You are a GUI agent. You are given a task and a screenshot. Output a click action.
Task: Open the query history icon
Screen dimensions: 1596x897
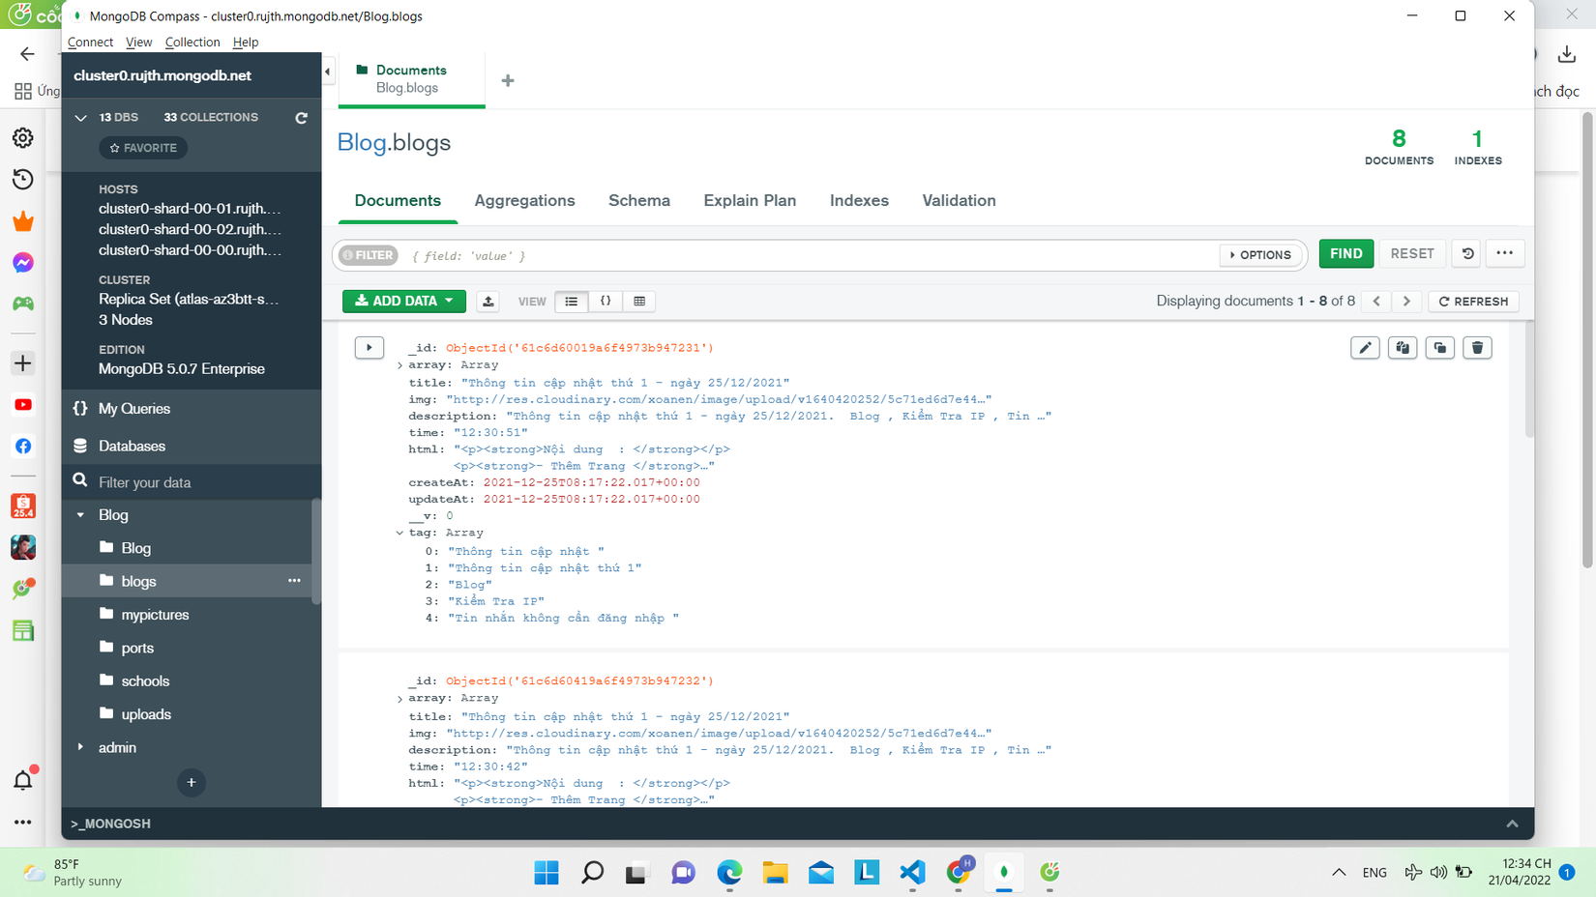pyautogui.click(x=1467, y=253)
